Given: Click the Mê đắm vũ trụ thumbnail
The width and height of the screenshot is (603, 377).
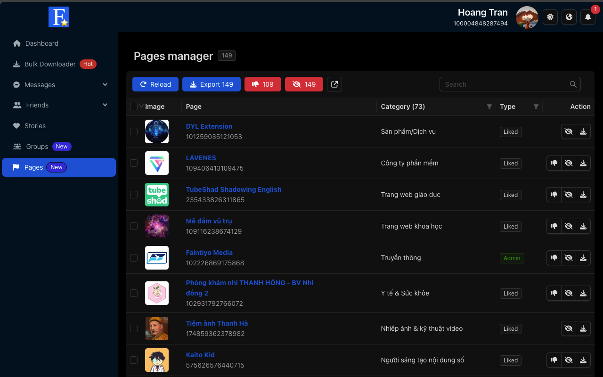Looking at the screenshot, I should click(x=157, y=226).
